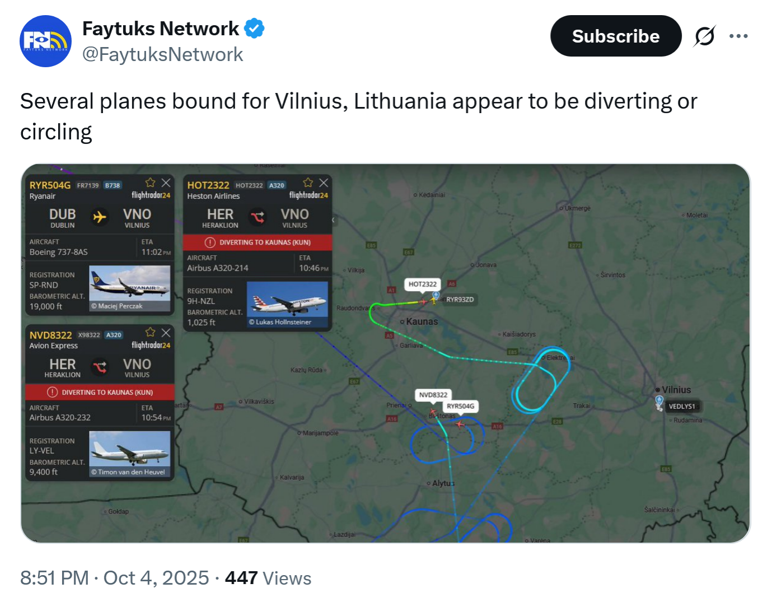Click the blue verified checkmark badge
This screenshot has width=772, height=602.
(254, 29)
